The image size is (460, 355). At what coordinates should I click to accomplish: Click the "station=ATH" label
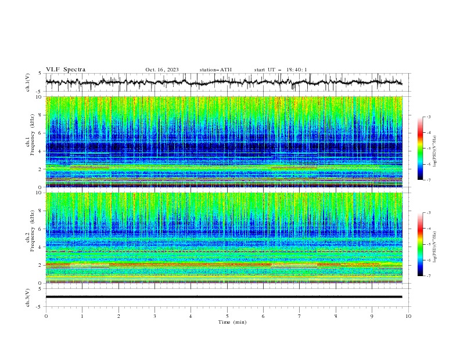pos(215,70)
